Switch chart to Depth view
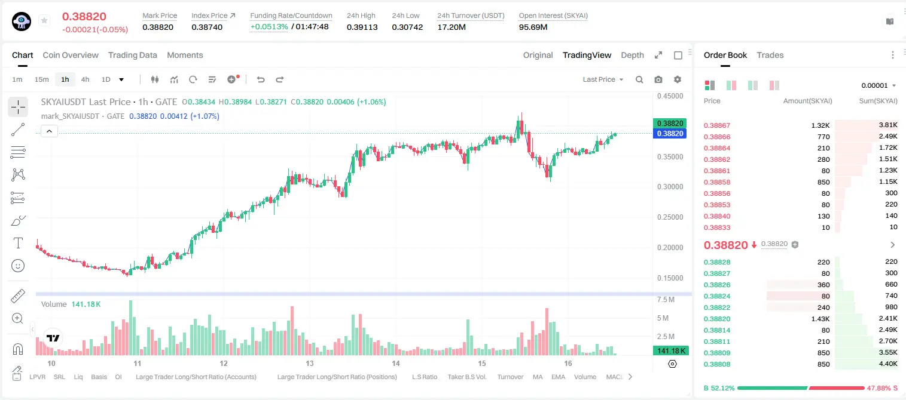Screen dimensions: 906x400 [632, 55]
